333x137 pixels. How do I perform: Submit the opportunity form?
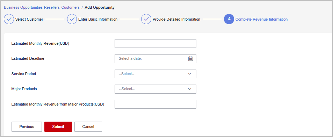pos(58,127)
